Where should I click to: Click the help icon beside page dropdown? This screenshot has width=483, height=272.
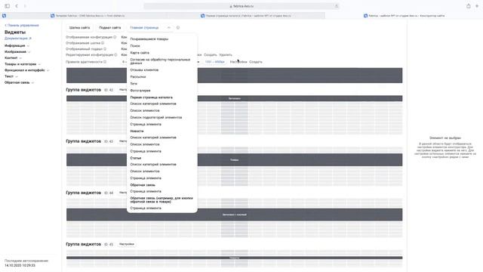pos(178,27)
